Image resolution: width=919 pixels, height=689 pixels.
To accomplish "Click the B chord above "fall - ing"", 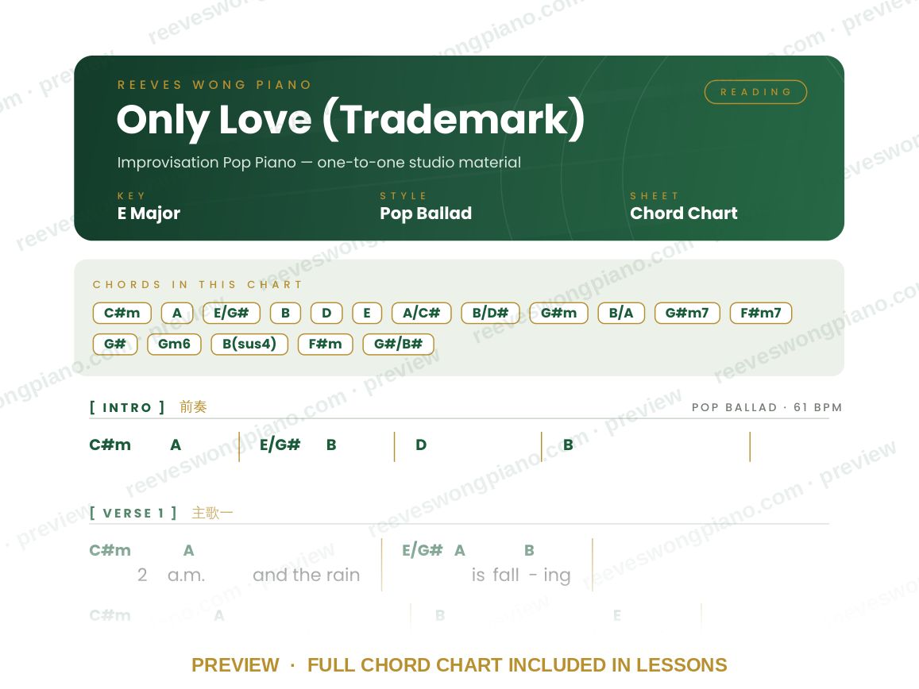I will point(529,550).
